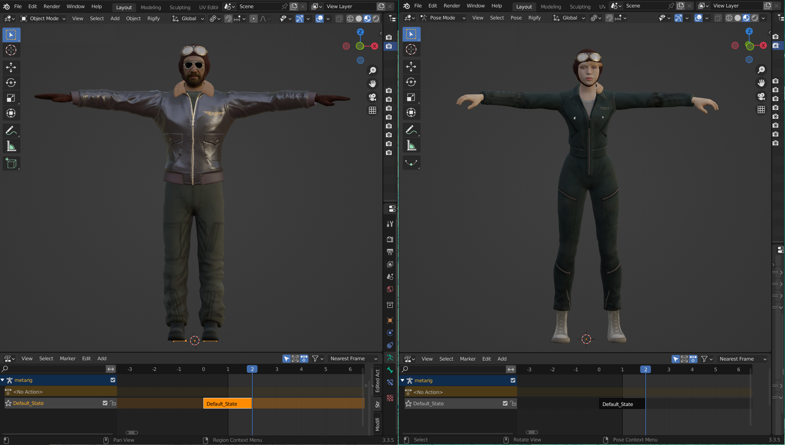
Task: Select the Default_State strip in right NLA editor
Action: point(622,404)
